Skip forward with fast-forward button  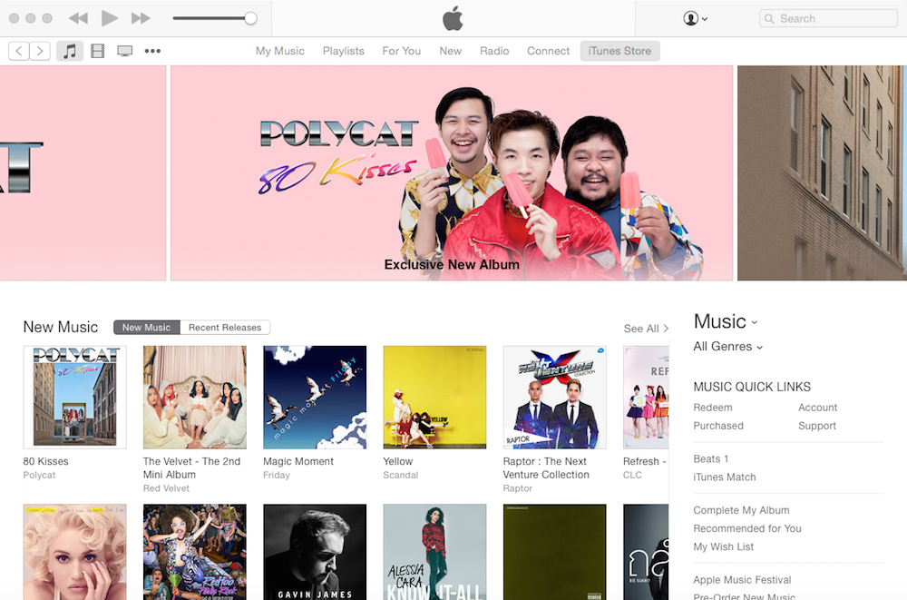[x=141, y=18]
